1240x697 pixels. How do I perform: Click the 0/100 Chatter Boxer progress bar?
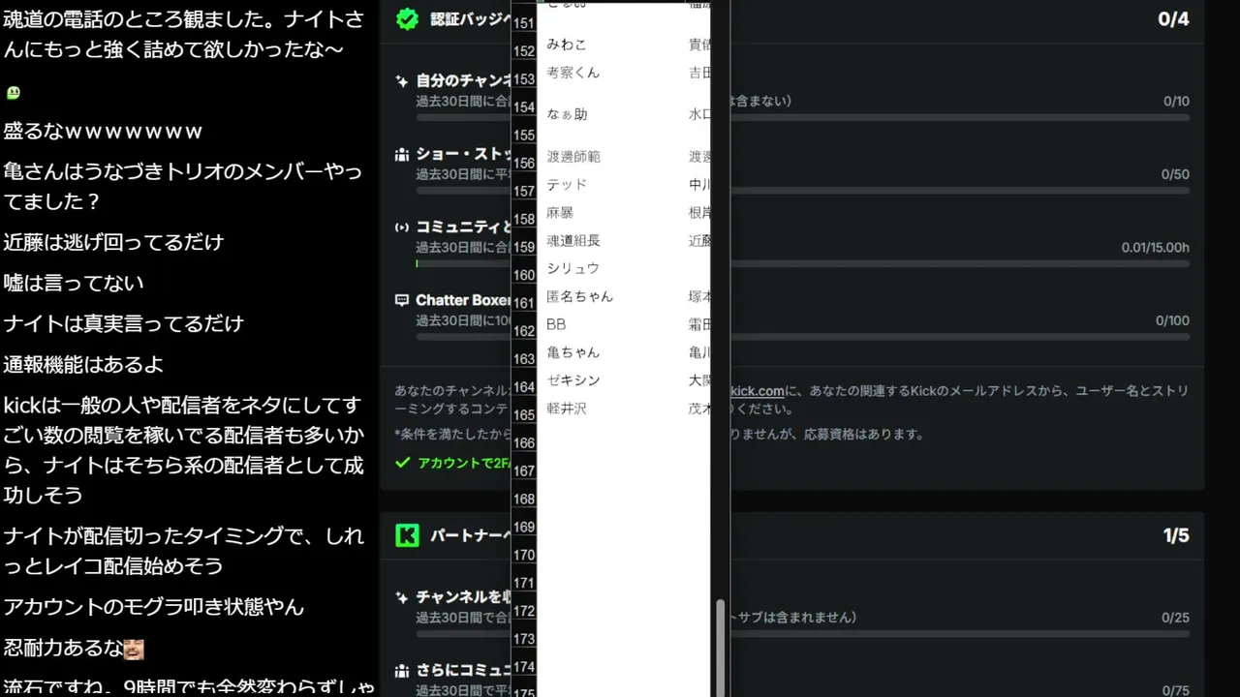(x=802, y=337)
